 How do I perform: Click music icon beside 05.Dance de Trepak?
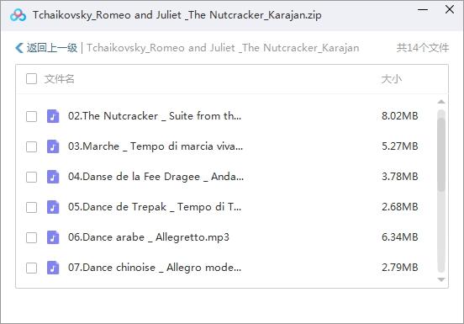click(x=53, y=207)
